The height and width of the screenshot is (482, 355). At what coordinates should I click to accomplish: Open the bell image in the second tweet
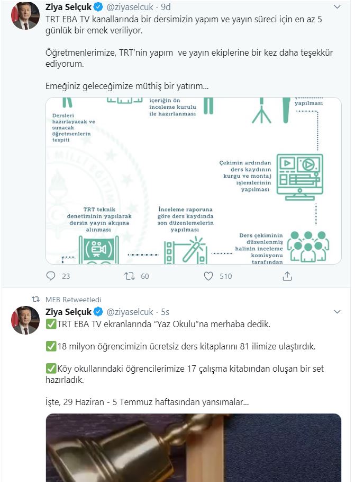(x=193, y=447)
